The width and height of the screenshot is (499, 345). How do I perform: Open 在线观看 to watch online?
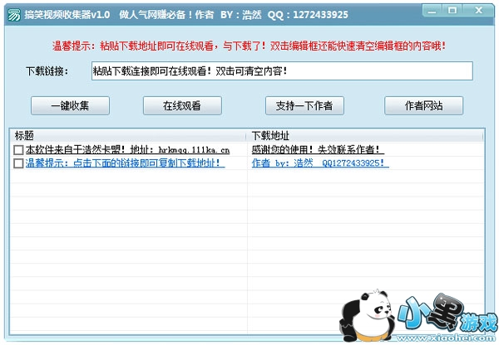[182, 105]
